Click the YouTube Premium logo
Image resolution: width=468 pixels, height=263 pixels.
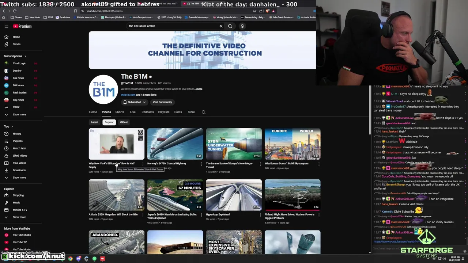click(x=22, y=26)
